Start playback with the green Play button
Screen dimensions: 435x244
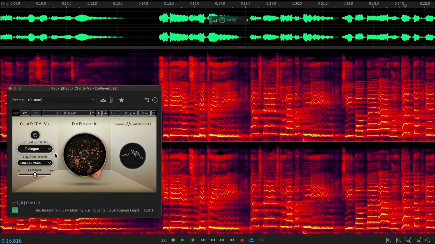183,240
